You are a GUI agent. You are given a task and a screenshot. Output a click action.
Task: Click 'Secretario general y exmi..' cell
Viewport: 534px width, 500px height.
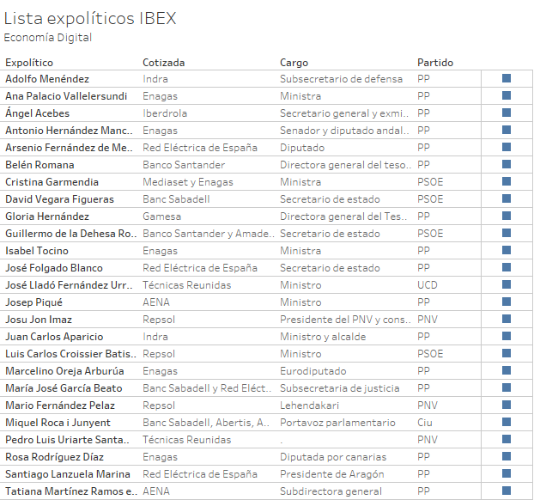[344, 113]
